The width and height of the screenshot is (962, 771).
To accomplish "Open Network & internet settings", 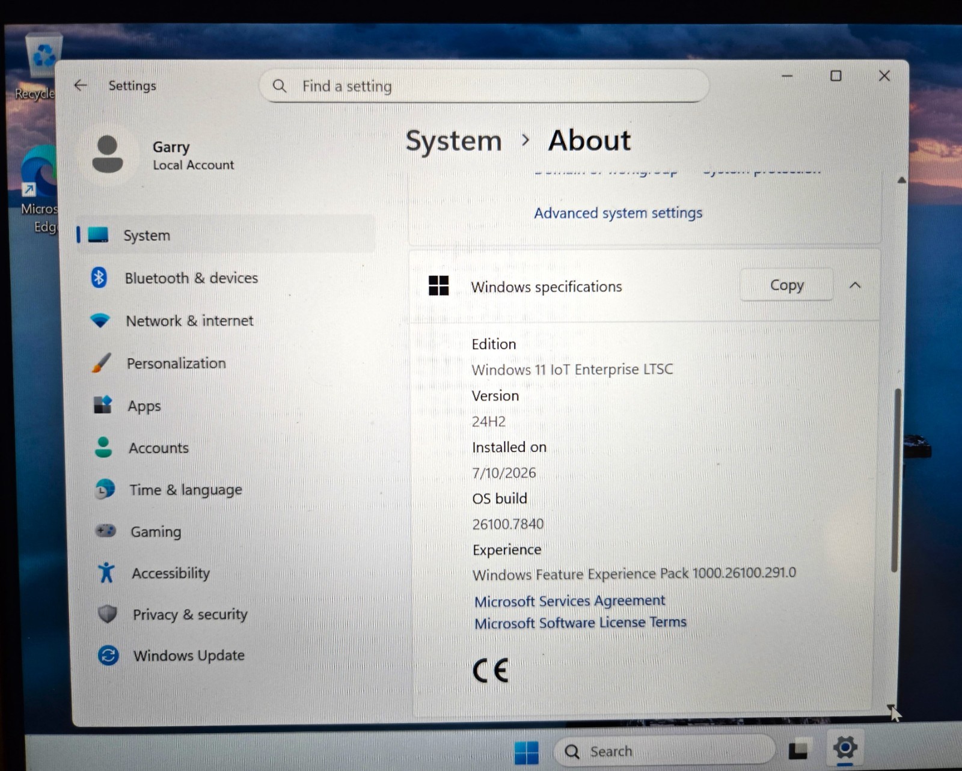I will (189, 321).
